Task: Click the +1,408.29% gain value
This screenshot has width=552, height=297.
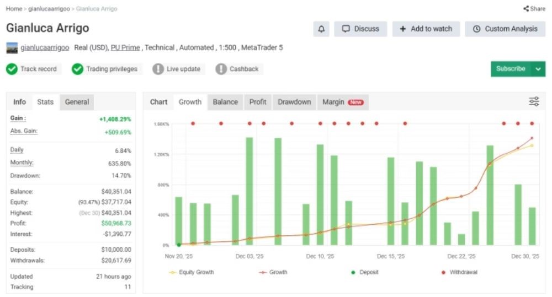Action: [115, 119]
